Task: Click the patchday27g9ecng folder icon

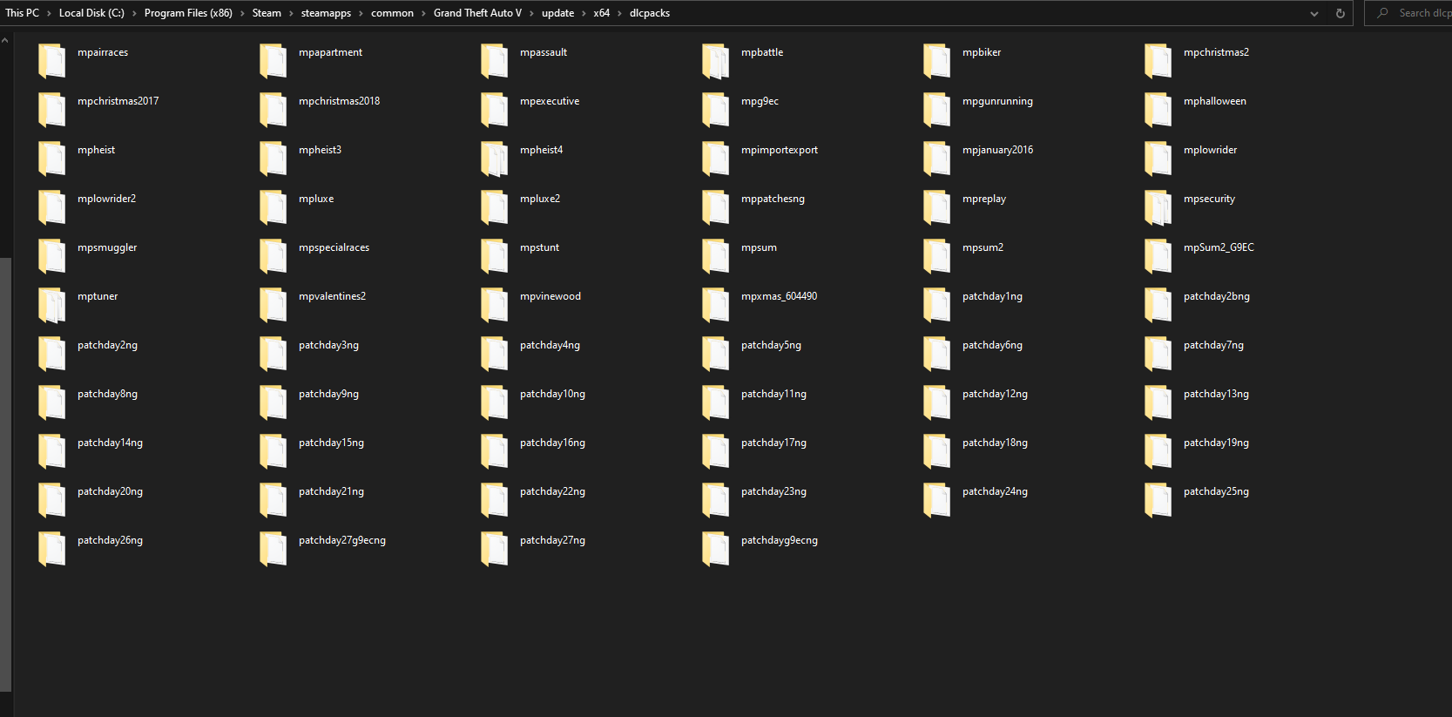Action: click(x=273, y=548)
